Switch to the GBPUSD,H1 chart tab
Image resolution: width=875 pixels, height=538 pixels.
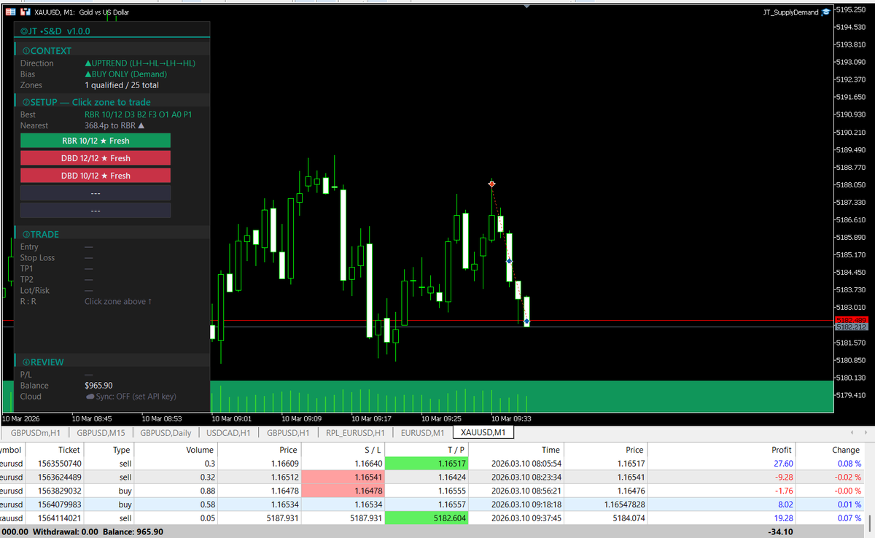point(288,432)
